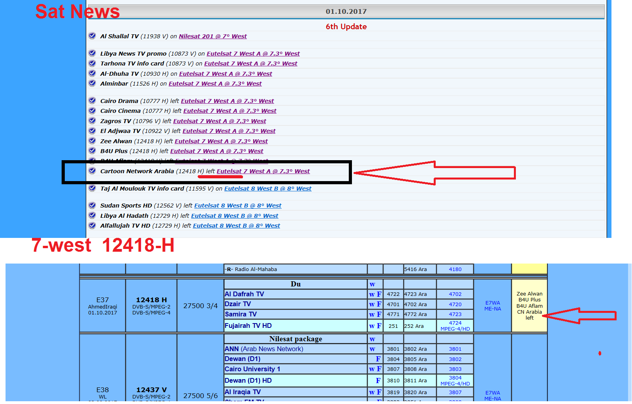The image size is (632, 404).
Task: Click the bullet icon next to Sudan Sports HD
Action: [x=92, y=205]
